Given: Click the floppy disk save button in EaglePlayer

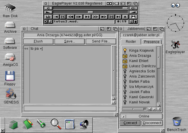Looking at the screenshot, I should [133, 17].
